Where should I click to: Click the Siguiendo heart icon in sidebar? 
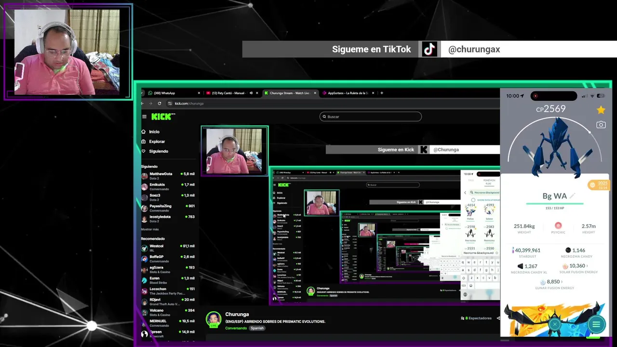[144, 151]
